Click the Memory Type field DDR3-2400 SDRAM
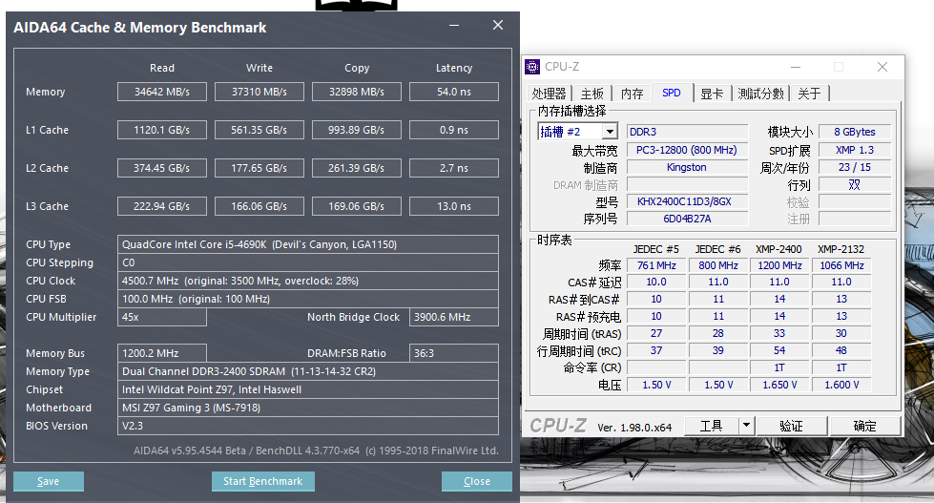Image resolution: width=934 pixels, height=503 pixels. pos(308,371)
